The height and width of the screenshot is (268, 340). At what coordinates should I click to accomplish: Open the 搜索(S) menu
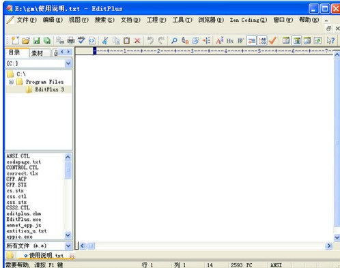104,20
